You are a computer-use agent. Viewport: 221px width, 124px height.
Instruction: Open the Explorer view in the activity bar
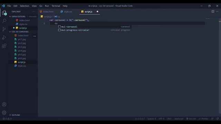click(x=4, y=13)
